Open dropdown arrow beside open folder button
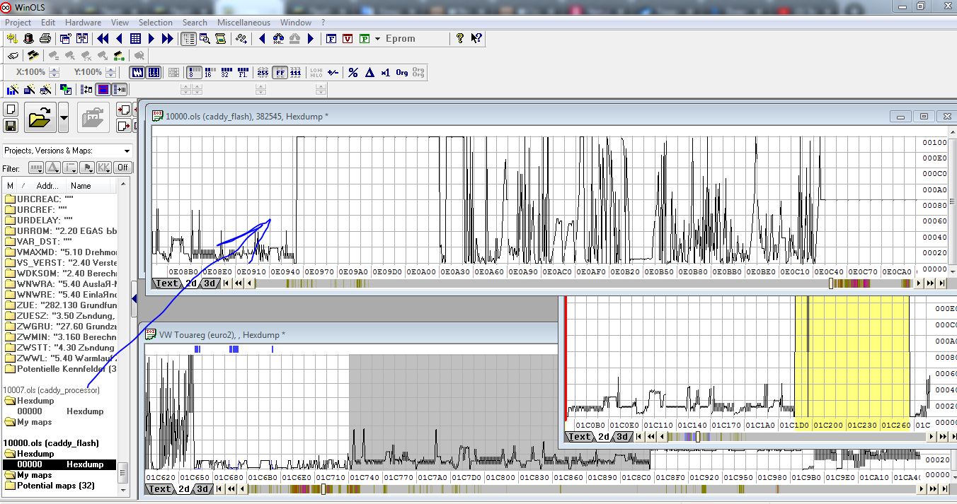Viewport: 957px width, 504px height. pyautogui.click(x=63, y=117)
